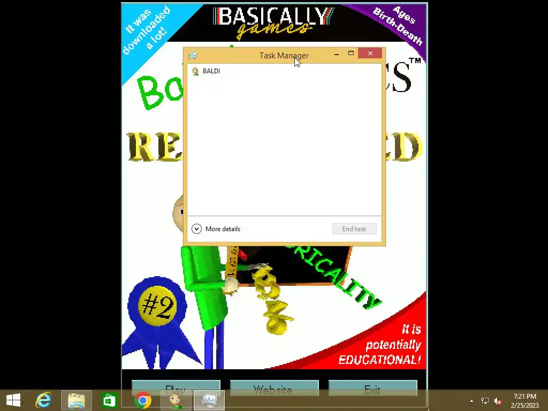The width and height of the screenshot is (548, 411).
Task: Close the Task Manager window
Action: (x=370, y=54)
